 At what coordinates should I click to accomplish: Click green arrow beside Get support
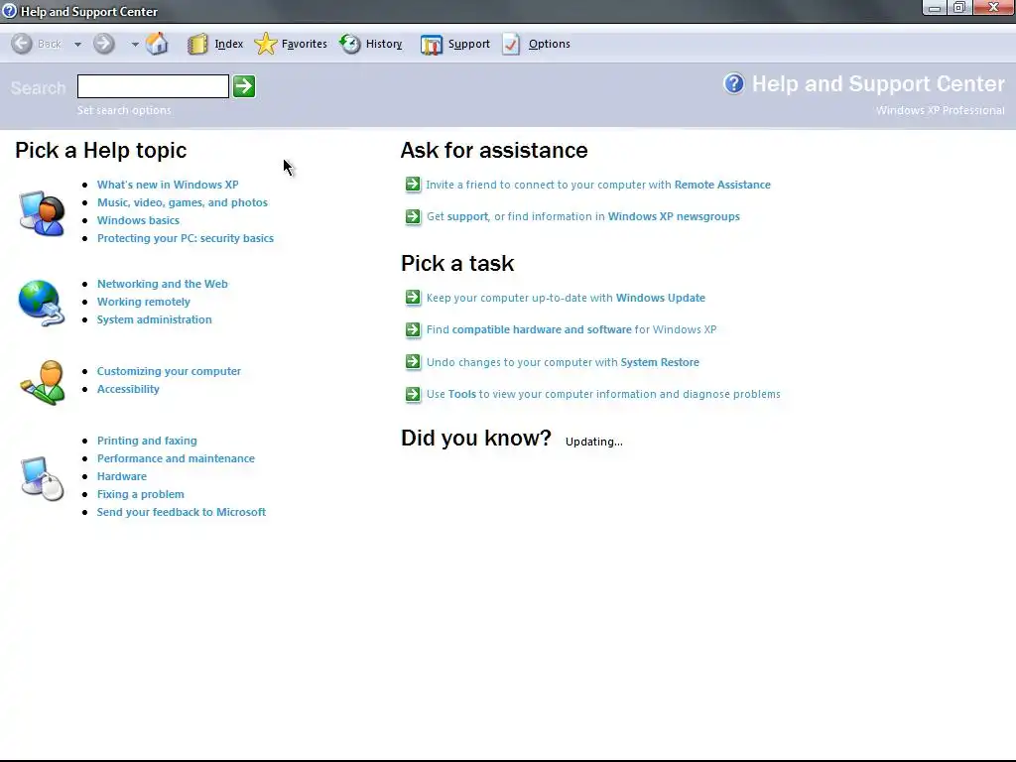point(413,216)
